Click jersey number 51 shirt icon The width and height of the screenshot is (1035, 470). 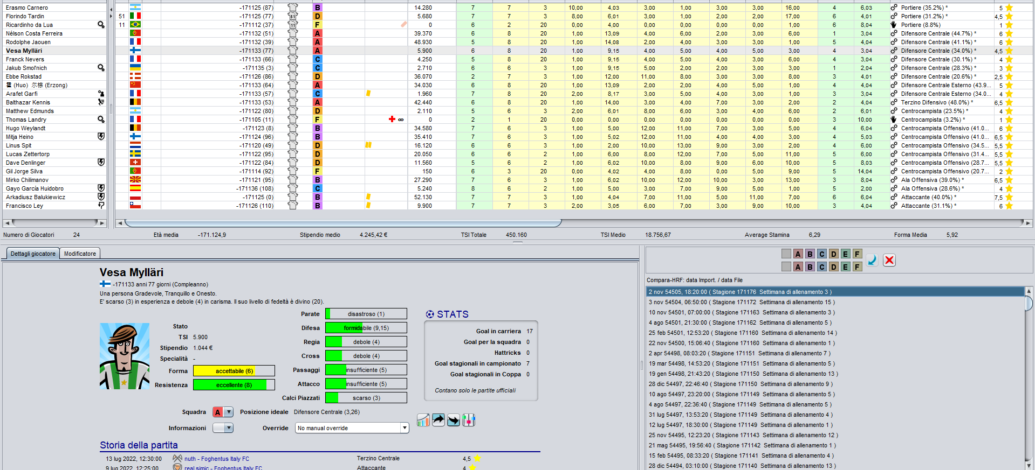(293, 16)
